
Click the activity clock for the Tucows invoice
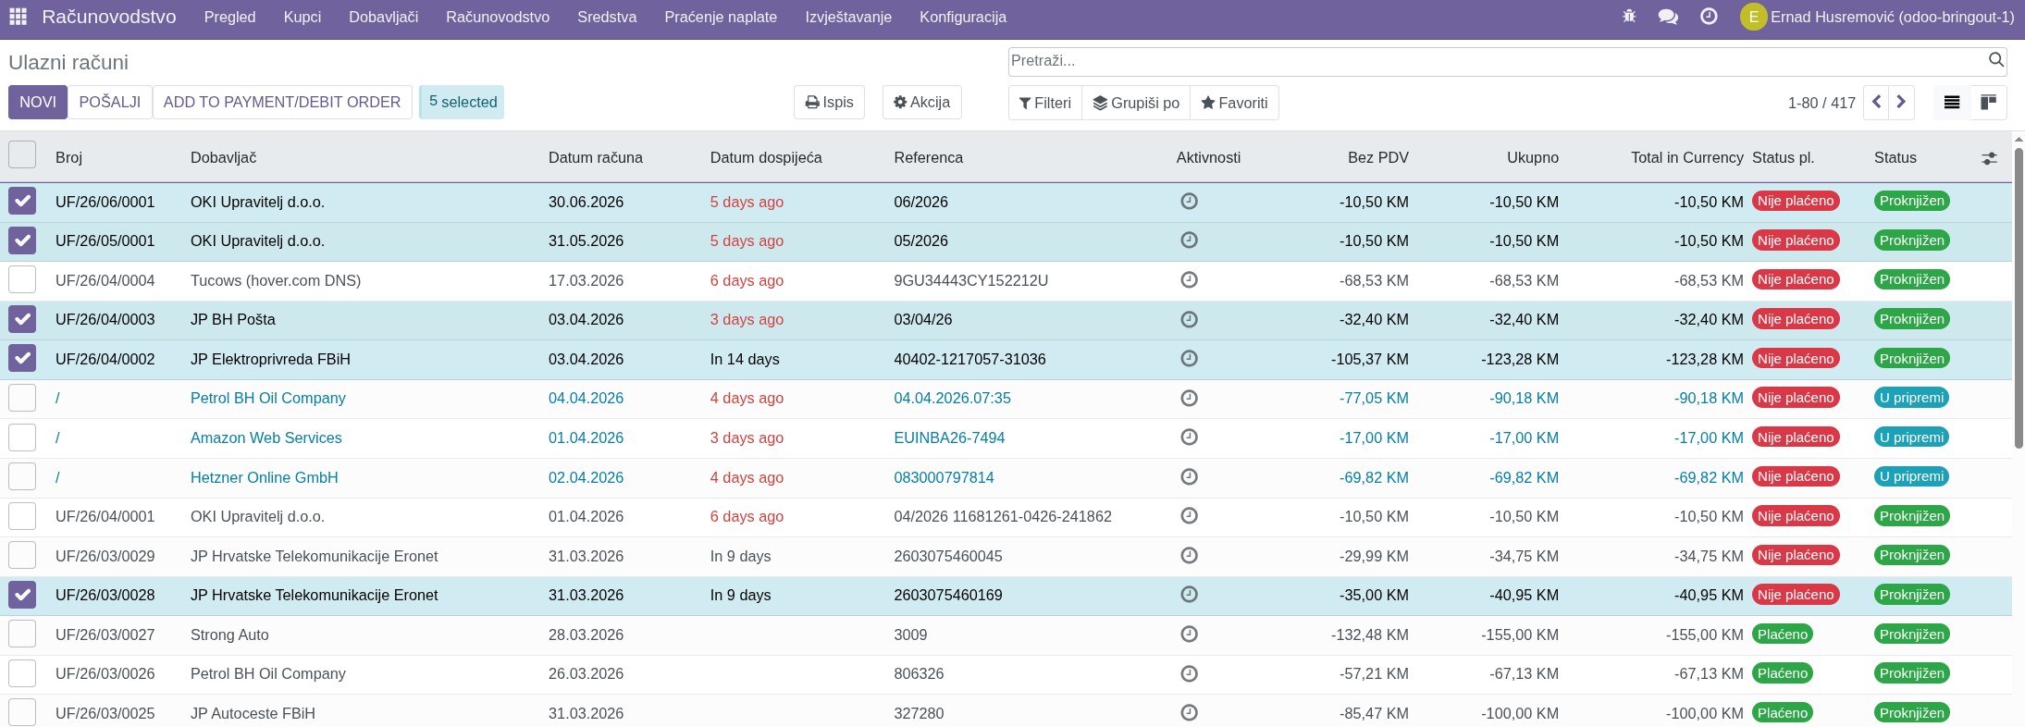coord(1189,279)
